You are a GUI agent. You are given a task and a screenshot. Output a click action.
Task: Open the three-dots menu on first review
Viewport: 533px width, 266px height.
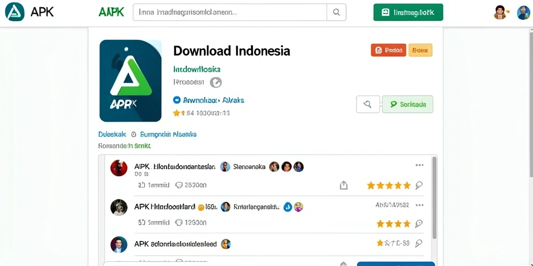[420, 165]
